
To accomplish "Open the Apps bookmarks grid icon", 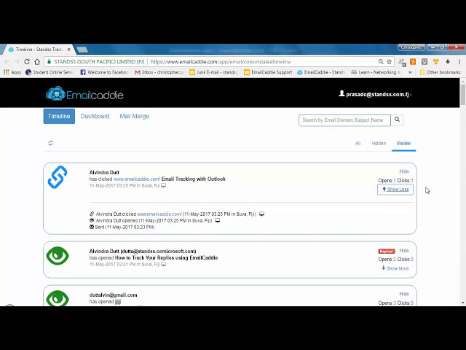I will click(x=7, y=72).
